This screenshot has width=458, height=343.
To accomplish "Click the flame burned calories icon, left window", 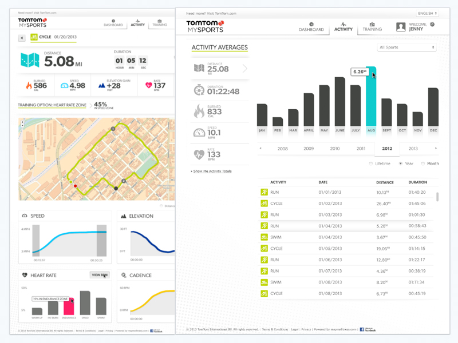I will coord(29,85).
